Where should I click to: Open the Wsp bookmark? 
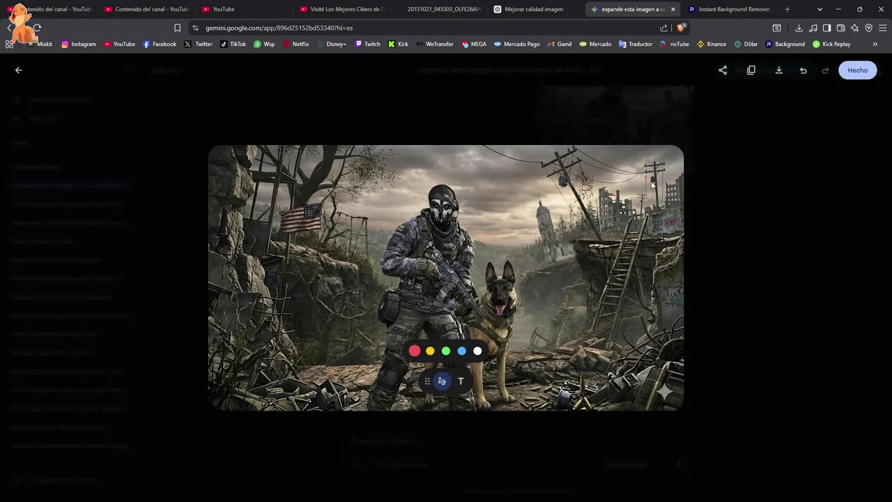pos(264,44)
